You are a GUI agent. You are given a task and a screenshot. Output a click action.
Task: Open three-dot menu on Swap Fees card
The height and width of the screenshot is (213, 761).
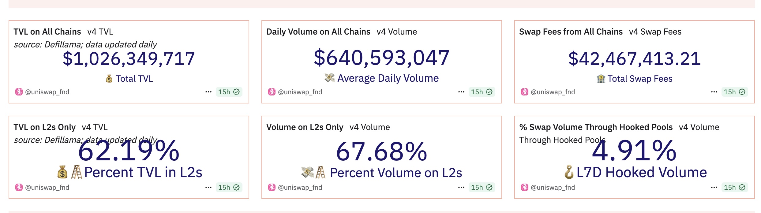(714, 92)
